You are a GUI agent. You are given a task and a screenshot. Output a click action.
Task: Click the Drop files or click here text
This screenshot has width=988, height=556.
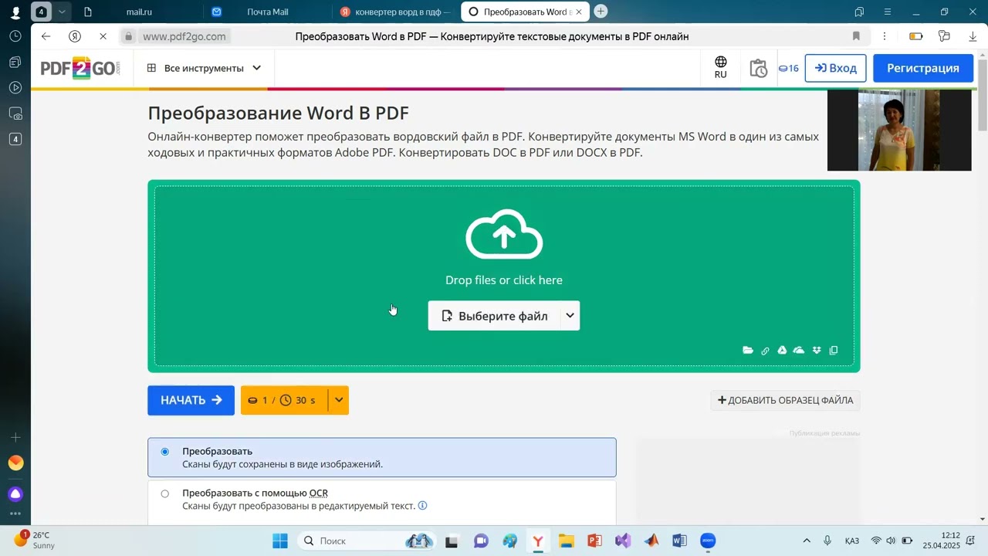[x=504, y=280]
